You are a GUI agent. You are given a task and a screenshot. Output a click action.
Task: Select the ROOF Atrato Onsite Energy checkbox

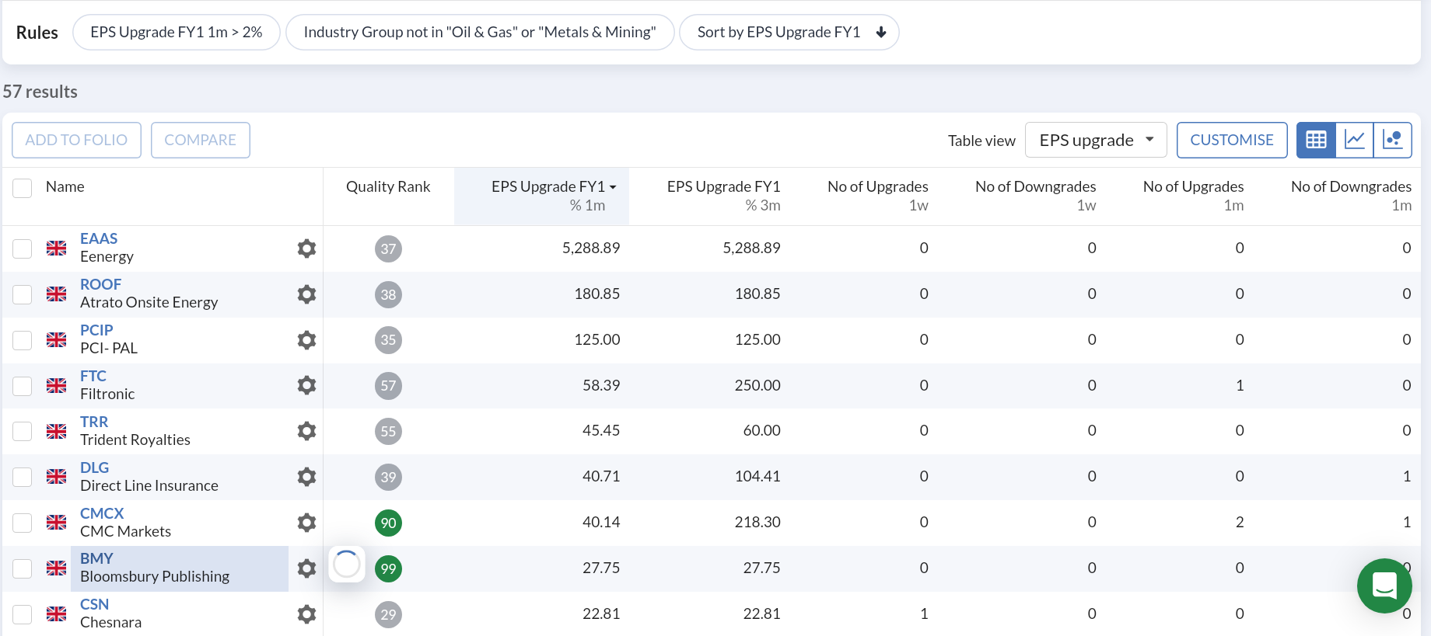23,294
